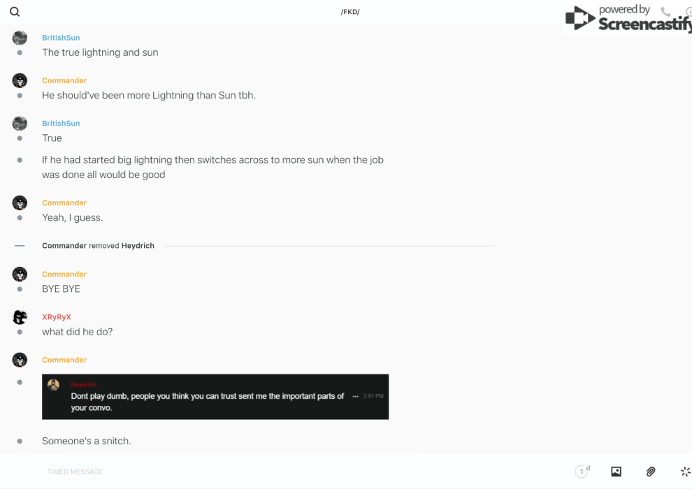This screenshot has height=489, width=692.
Task: Click XRyRyX's profile avatar
Action: (20, 317)
